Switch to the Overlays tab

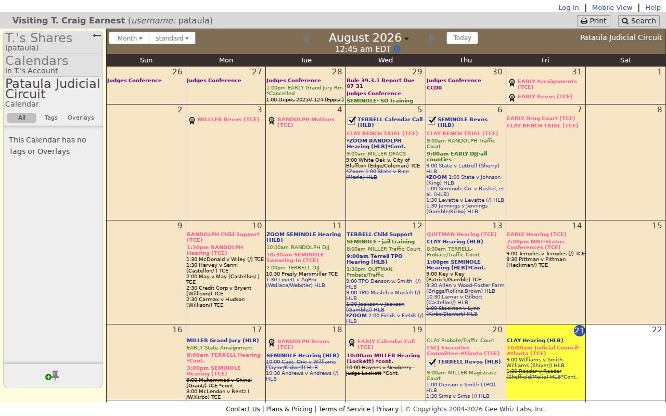[81, 118]
